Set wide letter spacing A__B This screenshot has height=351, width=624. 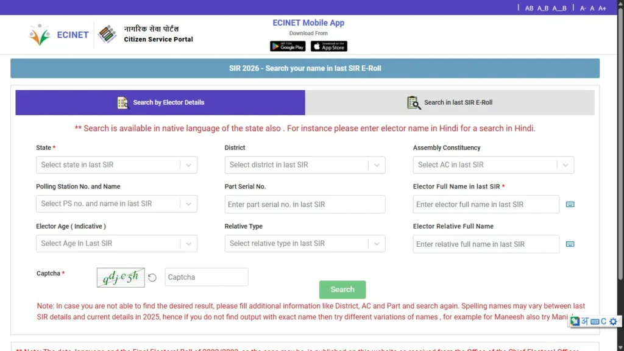pos(559,8)
